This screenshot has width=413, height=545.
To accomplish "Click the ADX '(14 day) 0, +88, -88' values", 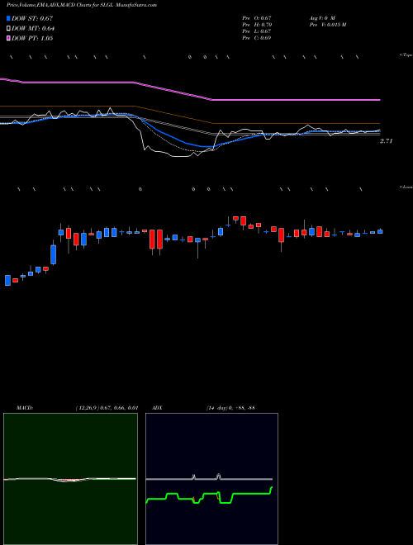I will (230, 408).
